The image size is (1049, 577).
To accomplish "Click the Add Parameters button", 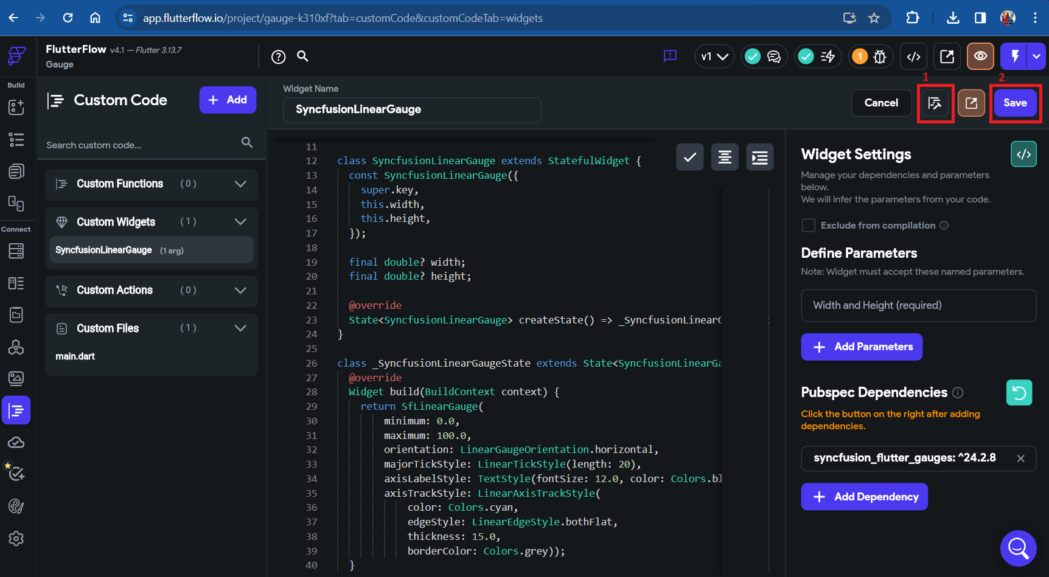I will point(862,347).
